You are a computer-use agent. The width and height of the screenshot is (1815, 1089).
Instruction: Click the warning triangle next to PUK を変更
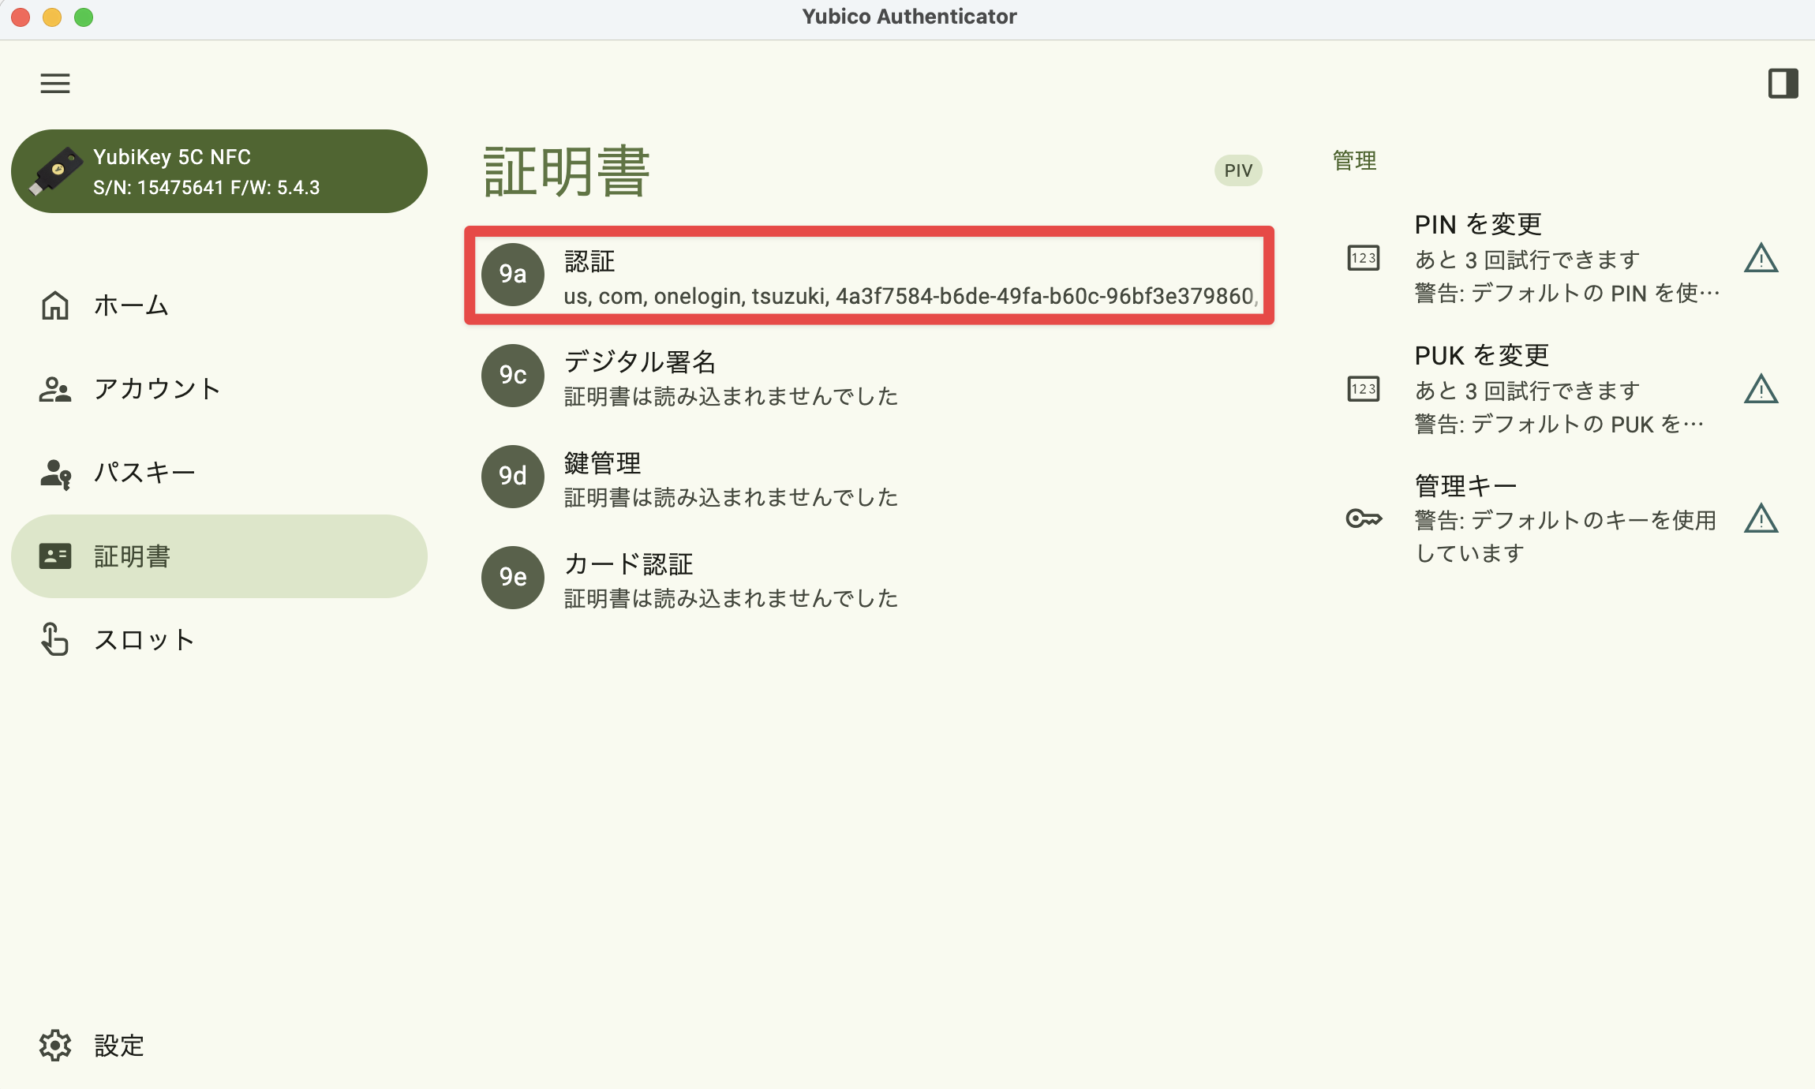[x=1761, y=389]
